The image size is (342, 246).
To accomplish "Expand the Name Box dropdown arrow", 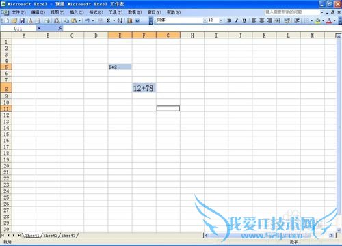I will (39, 28).
